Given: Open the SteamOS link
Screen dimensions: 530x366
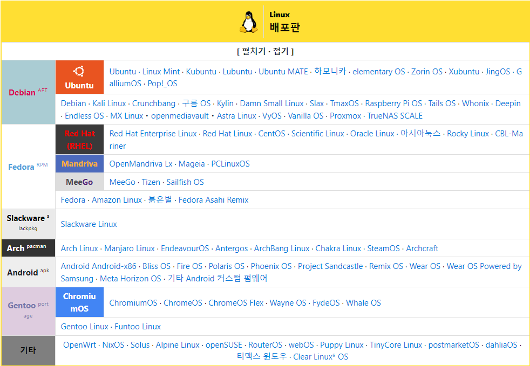Looking at the screenshot, I should [x=383, y=248].
